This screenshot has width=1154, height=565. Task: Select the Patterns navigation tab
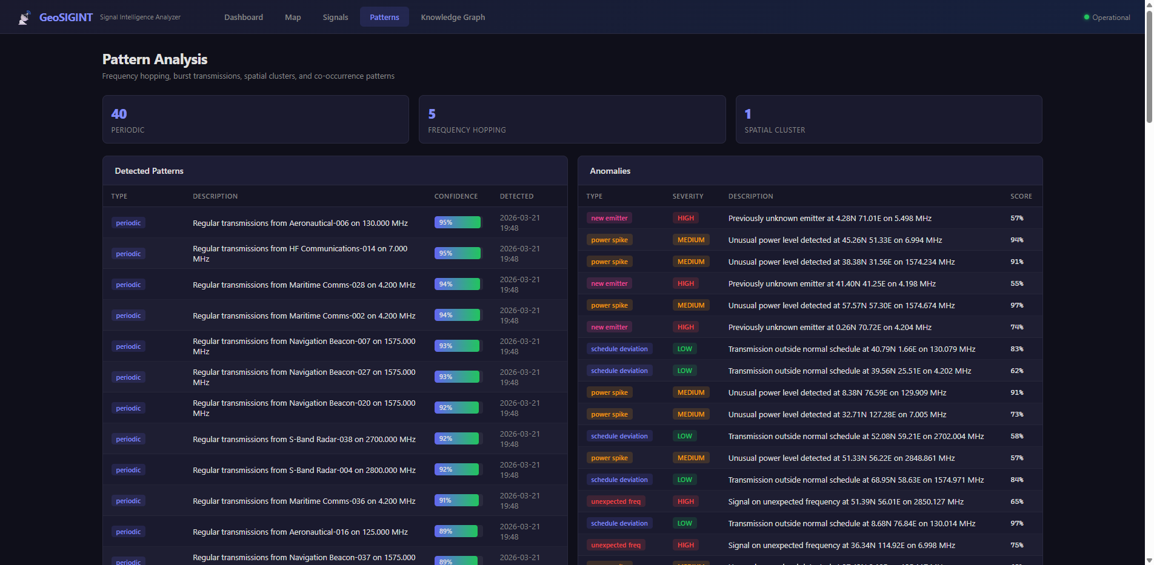(x=384, y=18)
